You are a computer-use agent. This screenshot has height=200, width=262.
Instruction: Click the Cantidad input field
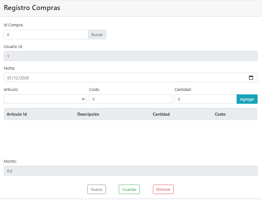(x=205, y=99)
